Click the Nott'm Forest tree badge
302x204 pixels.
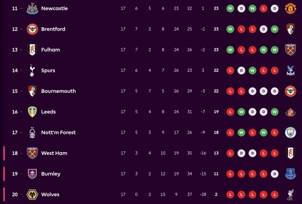[x=32, y=133]
